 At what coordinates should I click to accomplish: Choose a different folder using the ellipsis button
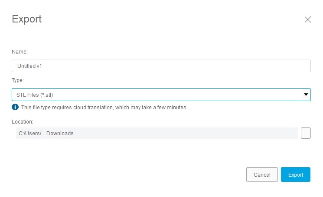(x=306, y=133)
